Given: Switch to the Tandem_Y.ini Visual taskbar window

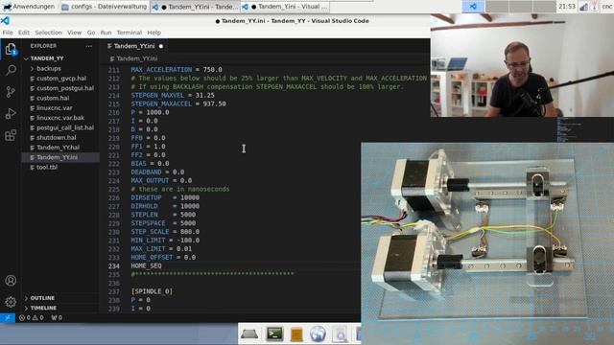Looking at the screenshot, I should coord(285,7).
